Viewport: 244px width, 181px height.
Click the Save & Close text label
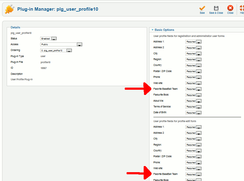click(x=216, y=13)
